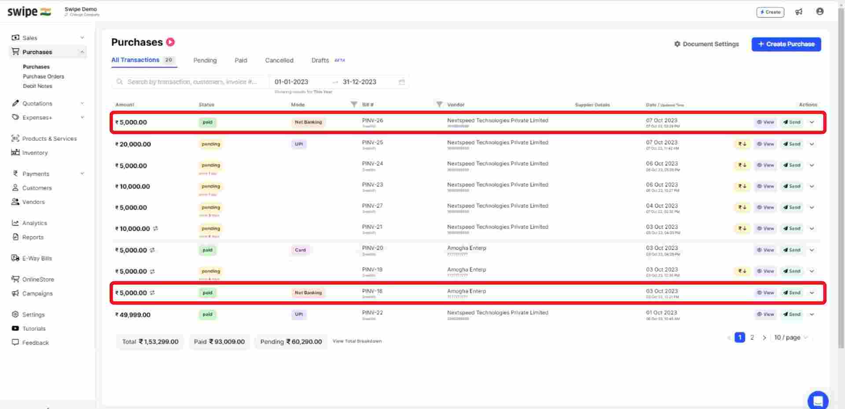Click the start date 01-01-2023 field

(291, 82)
